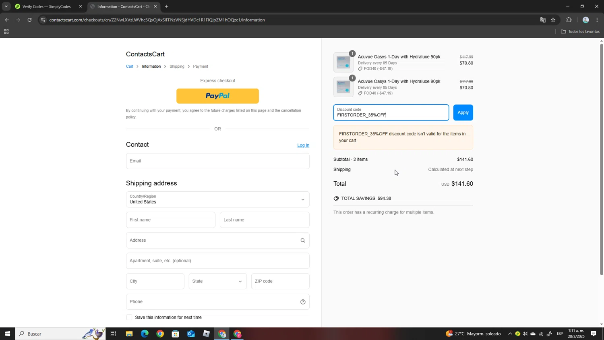Open the weather widget 27°C Mayorm. soleado
This screenshot has height=340, width=604.
tap(473, 334)
